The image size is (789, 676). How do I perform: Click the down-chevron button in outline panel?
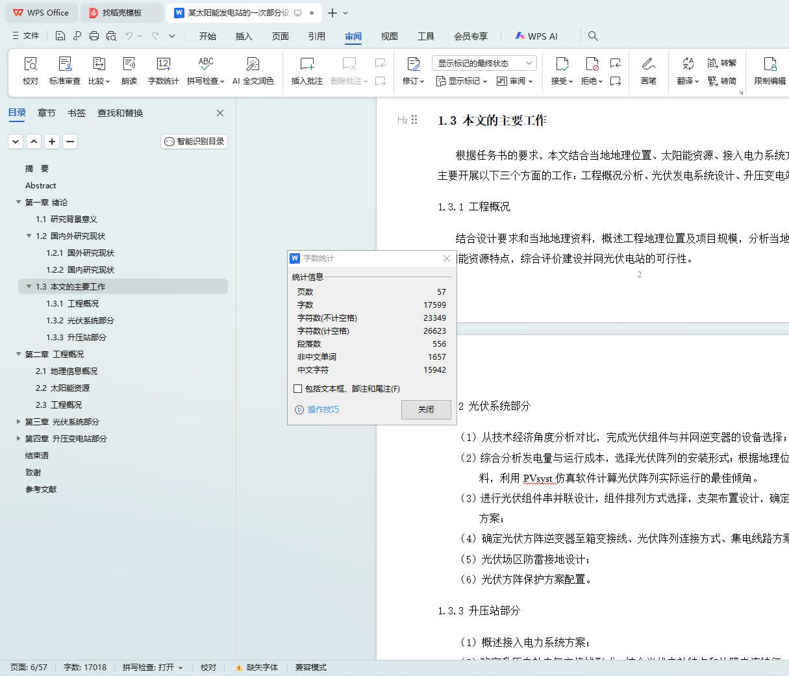pyautogui.click(x=16, y=142)
